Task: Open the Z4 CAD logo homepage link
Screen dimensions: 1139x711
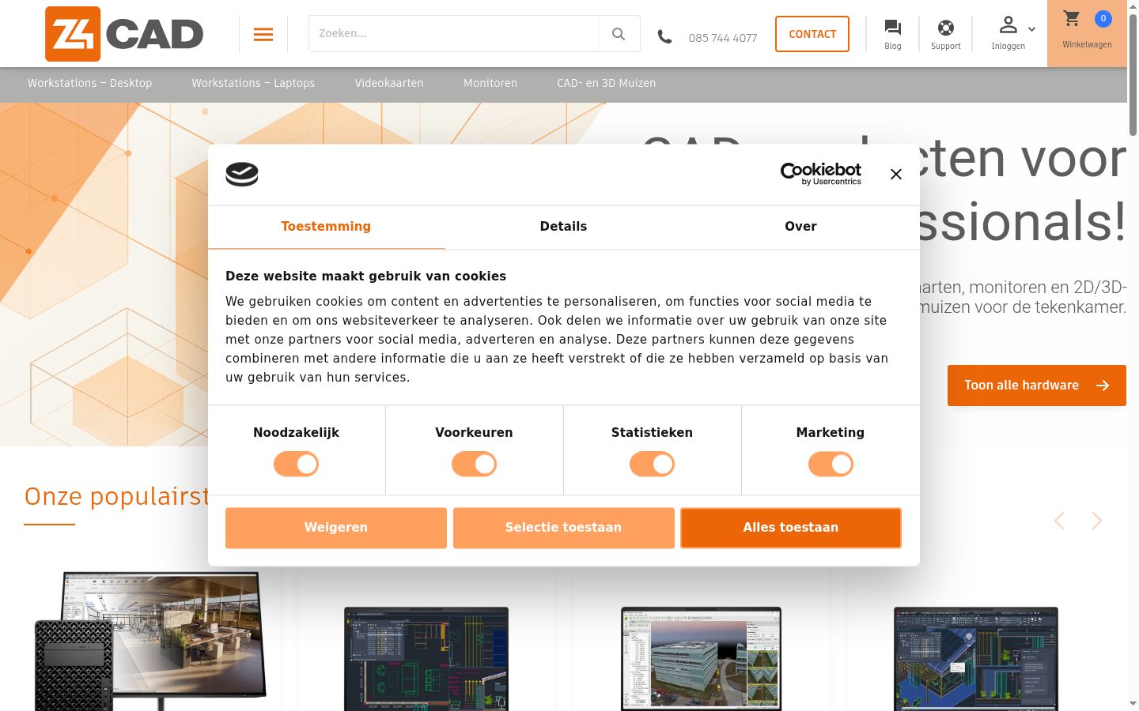Action: click(124, 34)
